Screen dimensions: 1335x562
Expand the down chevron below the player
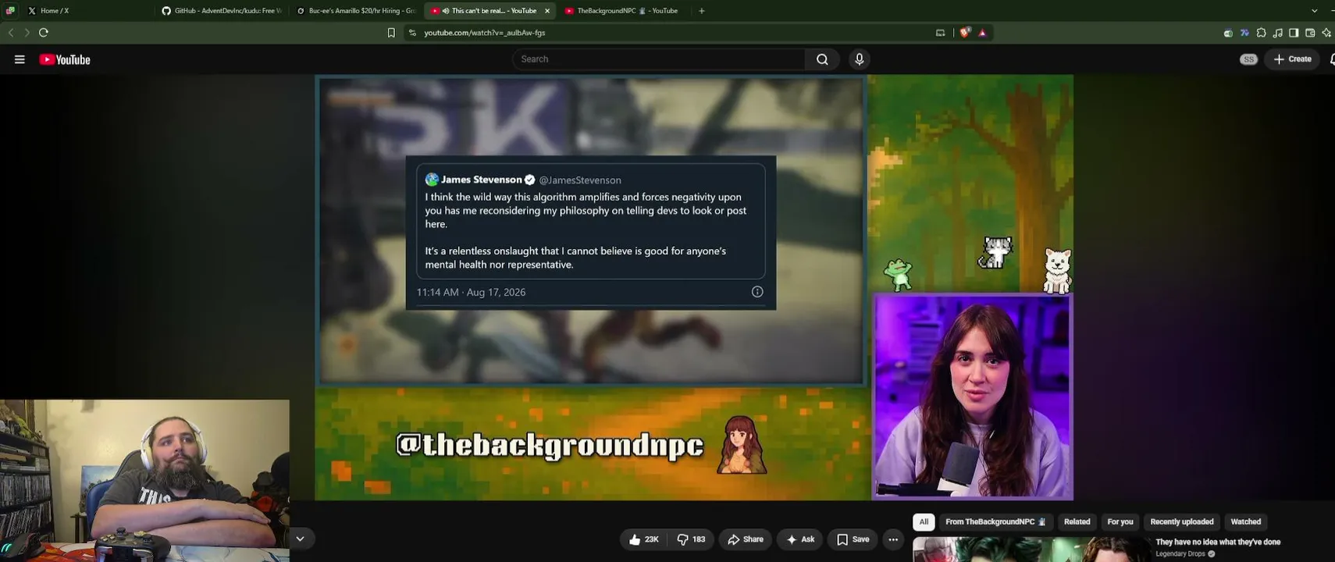tap(300, 539)
